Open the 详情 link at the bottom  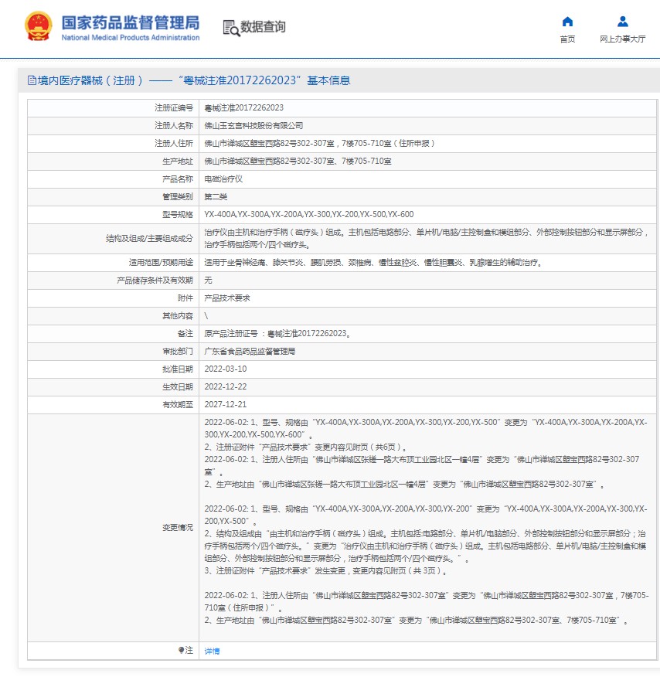pyautogui.click(x=212, y=651)
